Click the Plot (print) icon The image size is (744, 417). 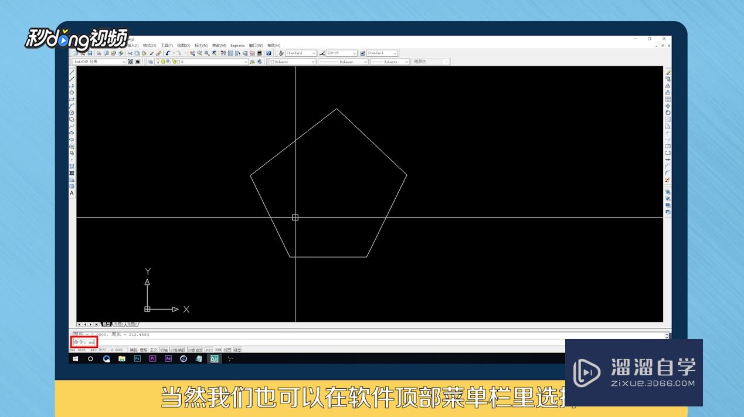pyautogui.click(x=100, y=53)
